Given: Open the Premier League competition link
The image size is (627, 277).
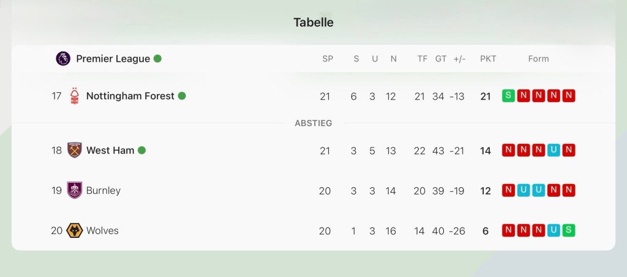Looking at the screenshot, I should pos(113,59).
